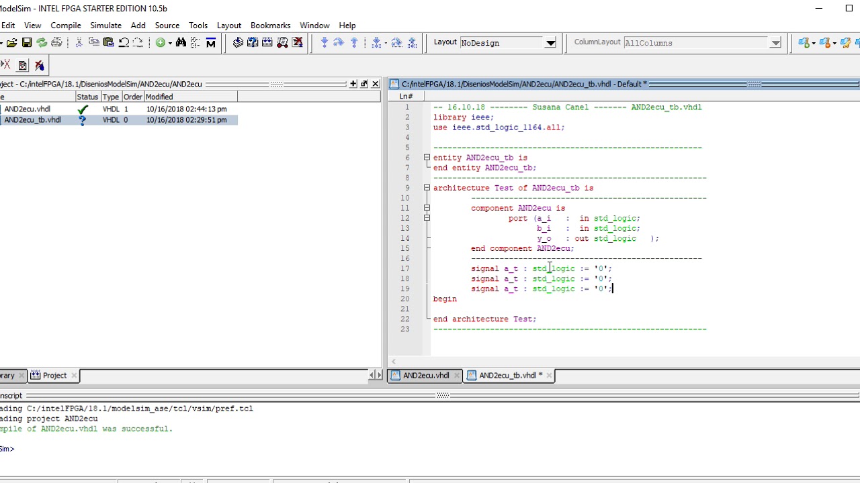Screen dimensions: 860x483
Task: Open the Edit menu
Action: coord(7,25)
